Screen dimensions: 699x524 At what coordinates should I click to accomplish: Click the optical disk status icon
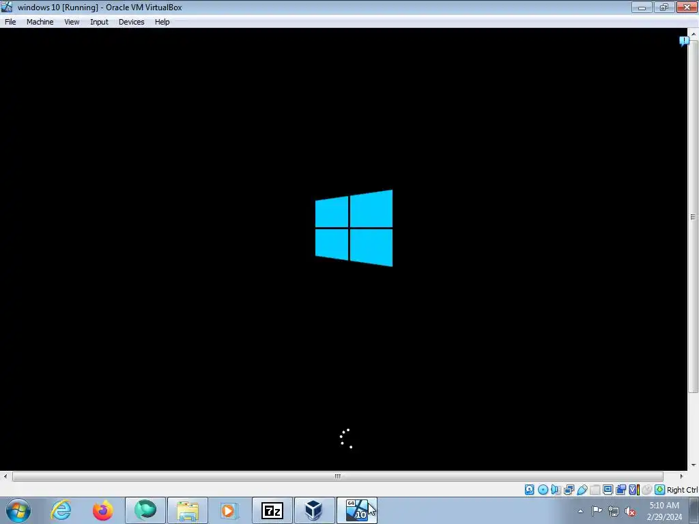543,490
